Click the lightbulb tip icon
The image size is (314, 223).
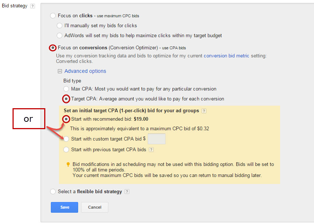68,164
